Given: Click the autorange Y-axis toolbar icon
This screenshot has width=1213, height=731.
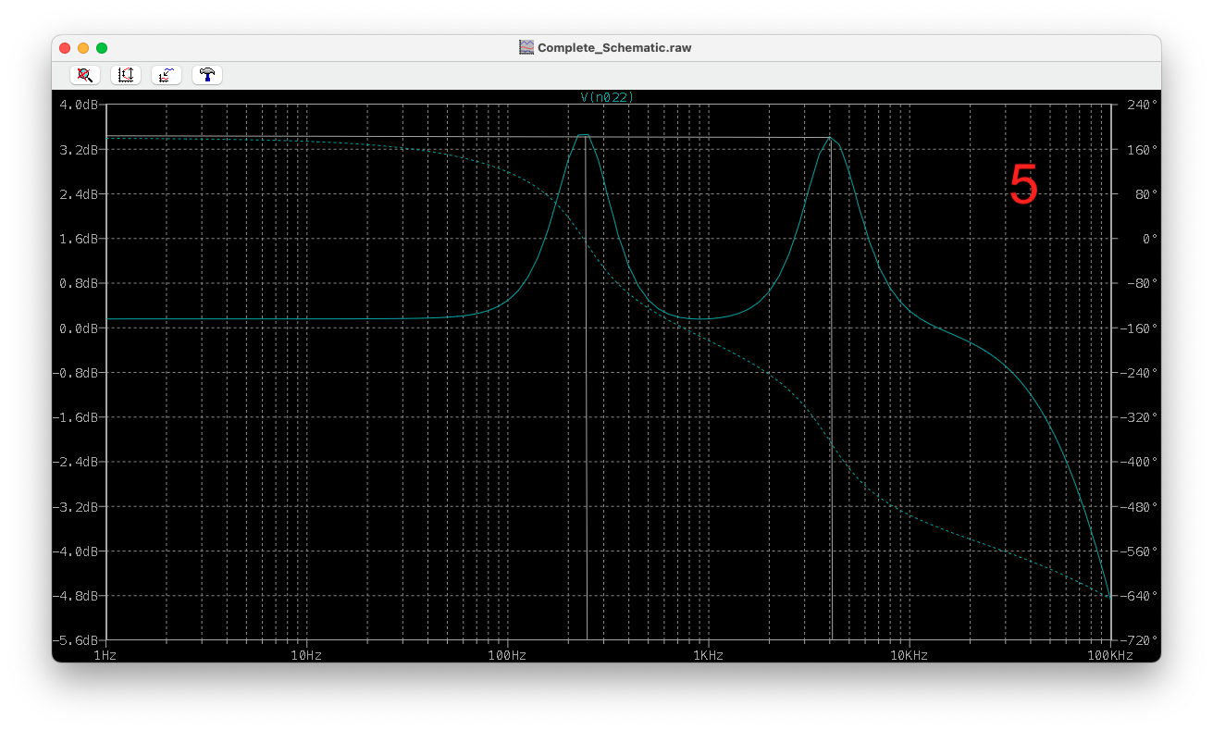Looking at the screenshot, I should click(x=125, y=75).
